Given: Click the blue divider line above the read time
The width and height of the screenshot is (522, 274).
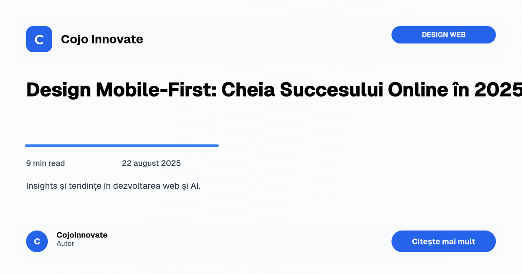Looking at the screenshot, I should click(122, 145).
